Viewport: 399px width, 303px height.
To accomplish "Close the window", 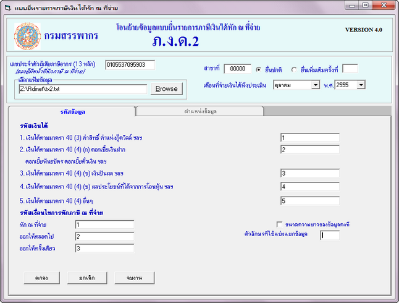I will tap(384, 6).
